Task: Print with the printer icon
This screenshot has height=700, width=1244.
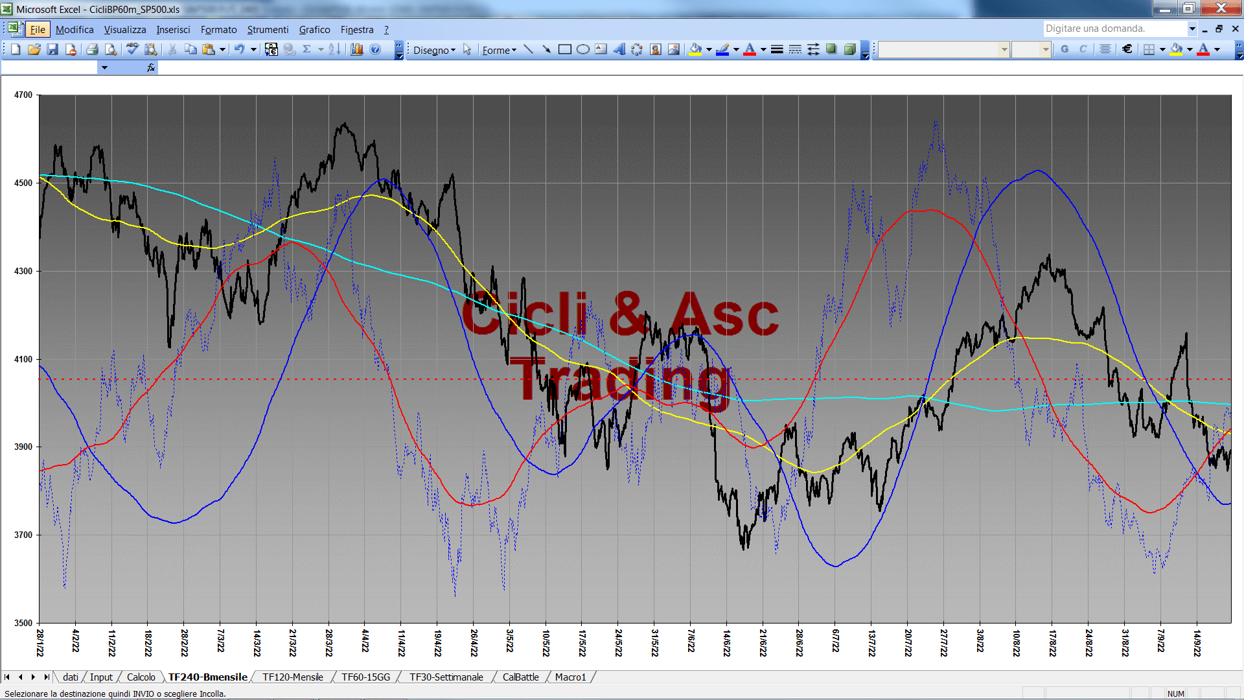Action: coord(92,49)
